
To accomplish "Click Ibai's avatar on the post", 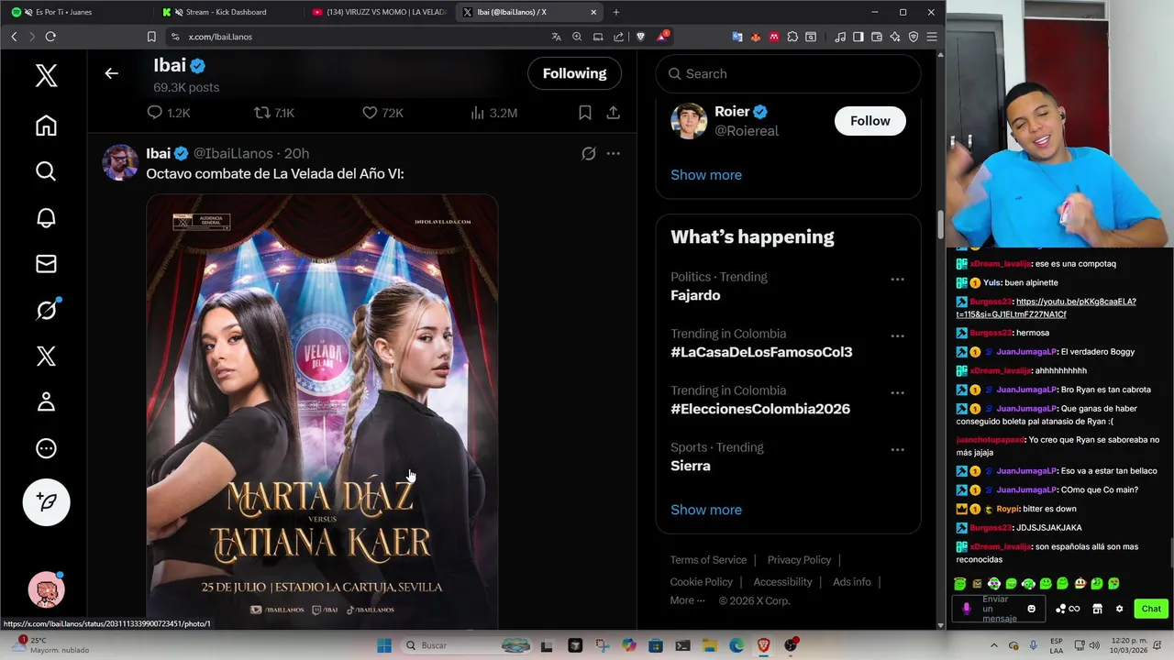I will click(120, 162).
